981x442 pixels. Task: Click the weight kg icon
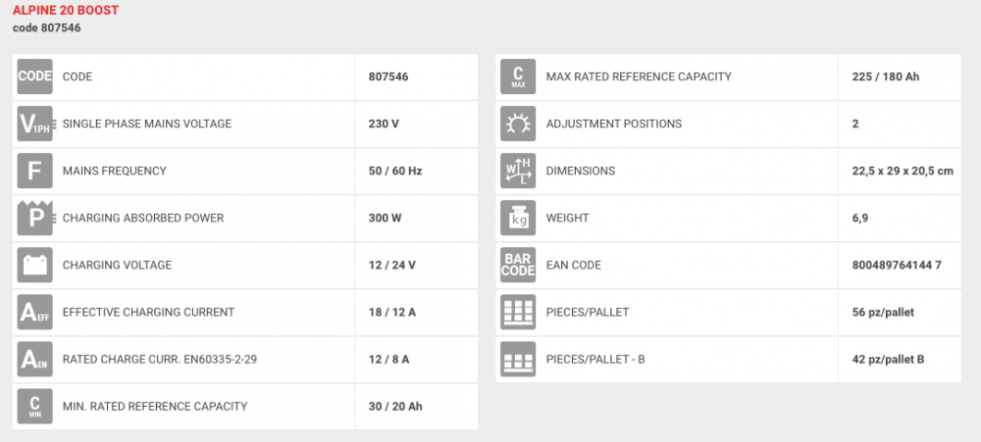[x=518, y=218]
